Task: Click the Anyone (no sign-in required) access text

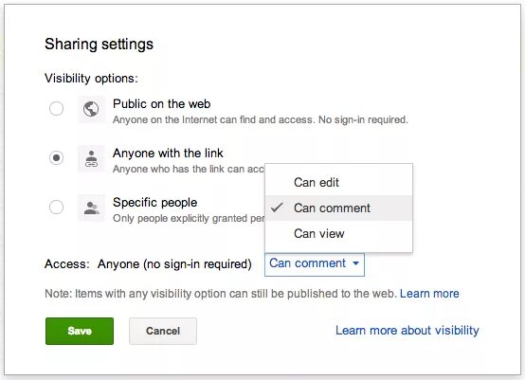Action: (174, 264)
